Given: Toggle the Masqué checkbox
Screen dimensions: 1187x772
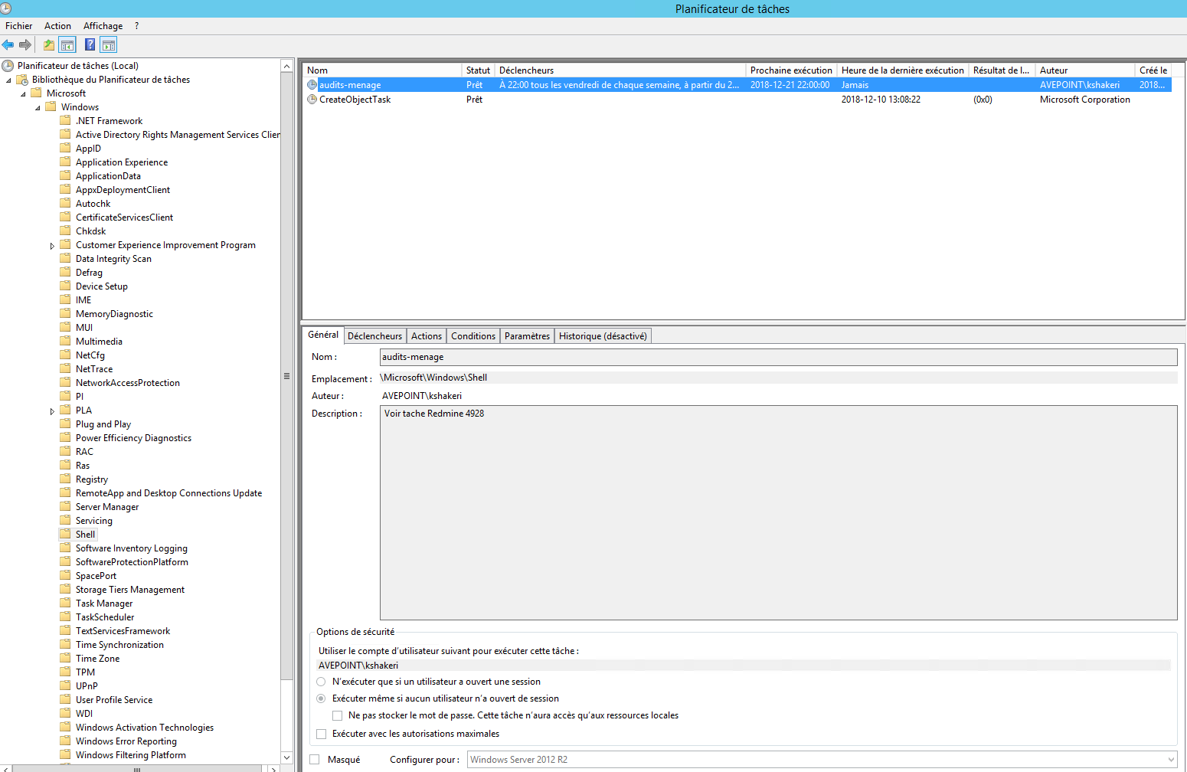Looking at the screenshot, I should pyautogui.click(x=315, y=760).
